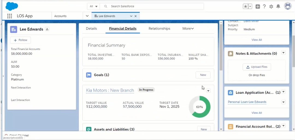View the account hierarchy icon
The image size is (295, 140).
point(47,29)
